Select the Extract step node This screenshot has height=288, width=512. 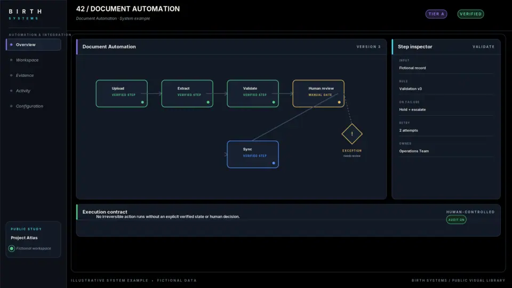click(x=187, y=93)
